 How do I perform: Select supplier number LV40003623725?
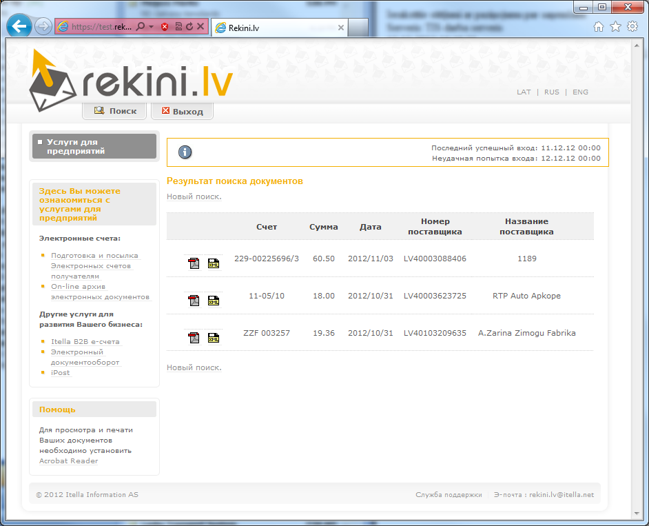click(x=435, y=296)
